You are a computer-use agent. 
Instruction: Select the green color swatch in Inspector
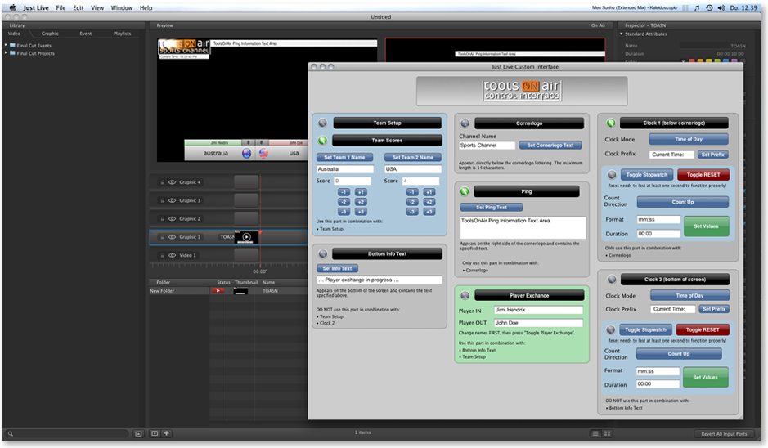point(717,61)
